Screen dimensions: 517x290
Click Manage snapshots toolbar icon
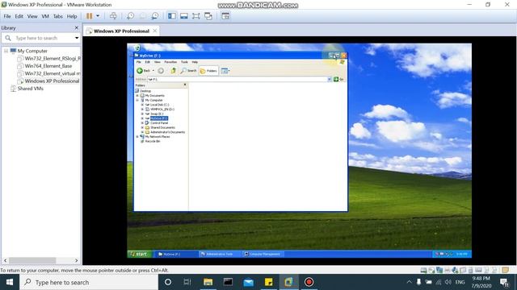point(154,16)
